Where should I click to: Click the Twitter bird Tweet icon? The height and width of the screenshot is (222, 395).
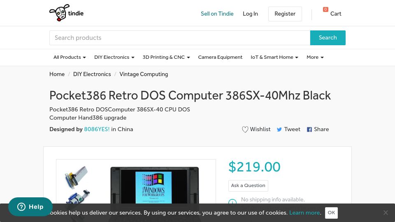pyautogui.click(x=279, y=129)
